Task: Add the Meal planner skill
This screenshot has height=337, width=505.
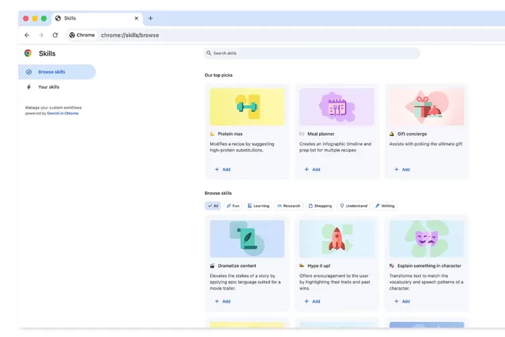Action: (312, 169)
